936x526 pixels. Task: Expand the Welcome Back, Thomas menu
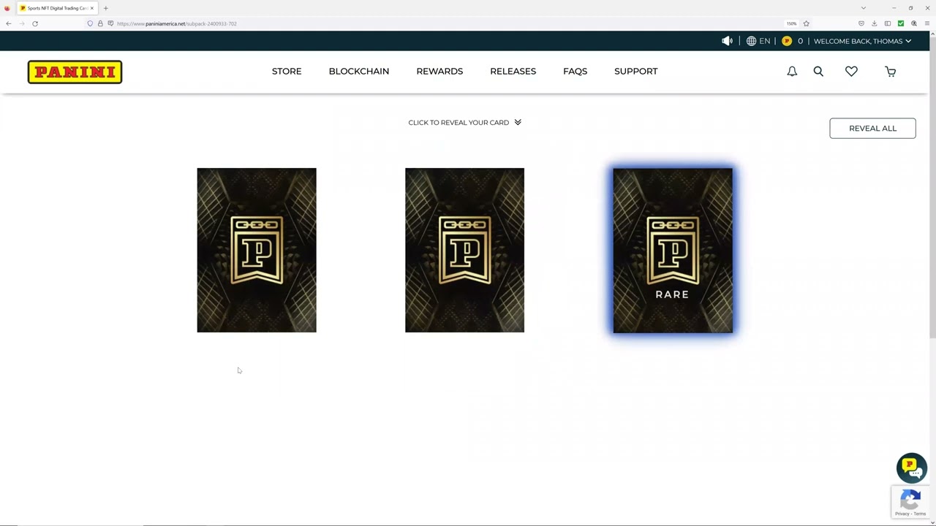(x=862, y=41)
